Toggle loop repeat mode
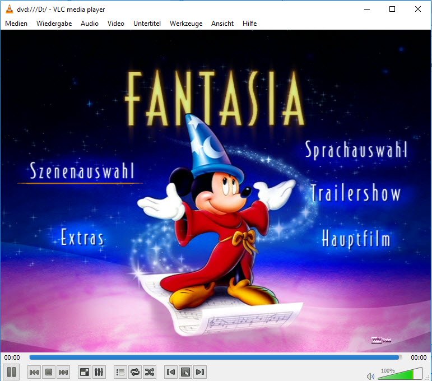Screen dimensions: 432x381 135,372
